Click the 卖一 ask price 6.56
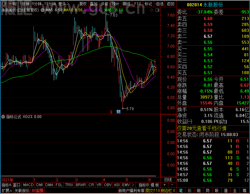Screen dimensions: 250x194 click(x=208, y=42)
